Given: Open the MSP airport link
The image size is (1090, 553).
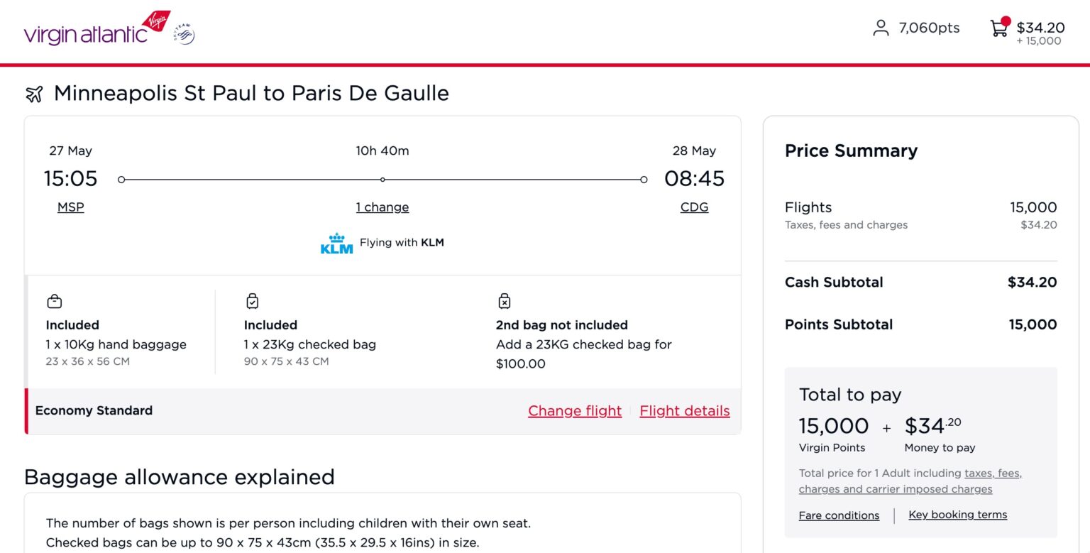Looking at the screenshot, I should (70, 207).
